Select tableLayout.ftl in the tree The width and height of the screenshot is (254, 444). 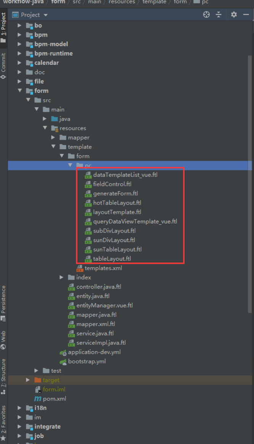click(112, 259)
